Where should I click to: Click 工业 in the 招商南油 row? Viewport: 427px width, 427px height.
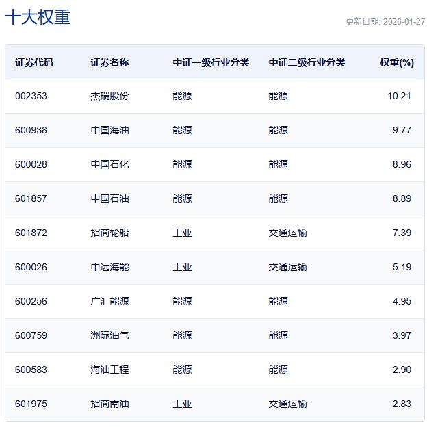click(x=182, y=404)
